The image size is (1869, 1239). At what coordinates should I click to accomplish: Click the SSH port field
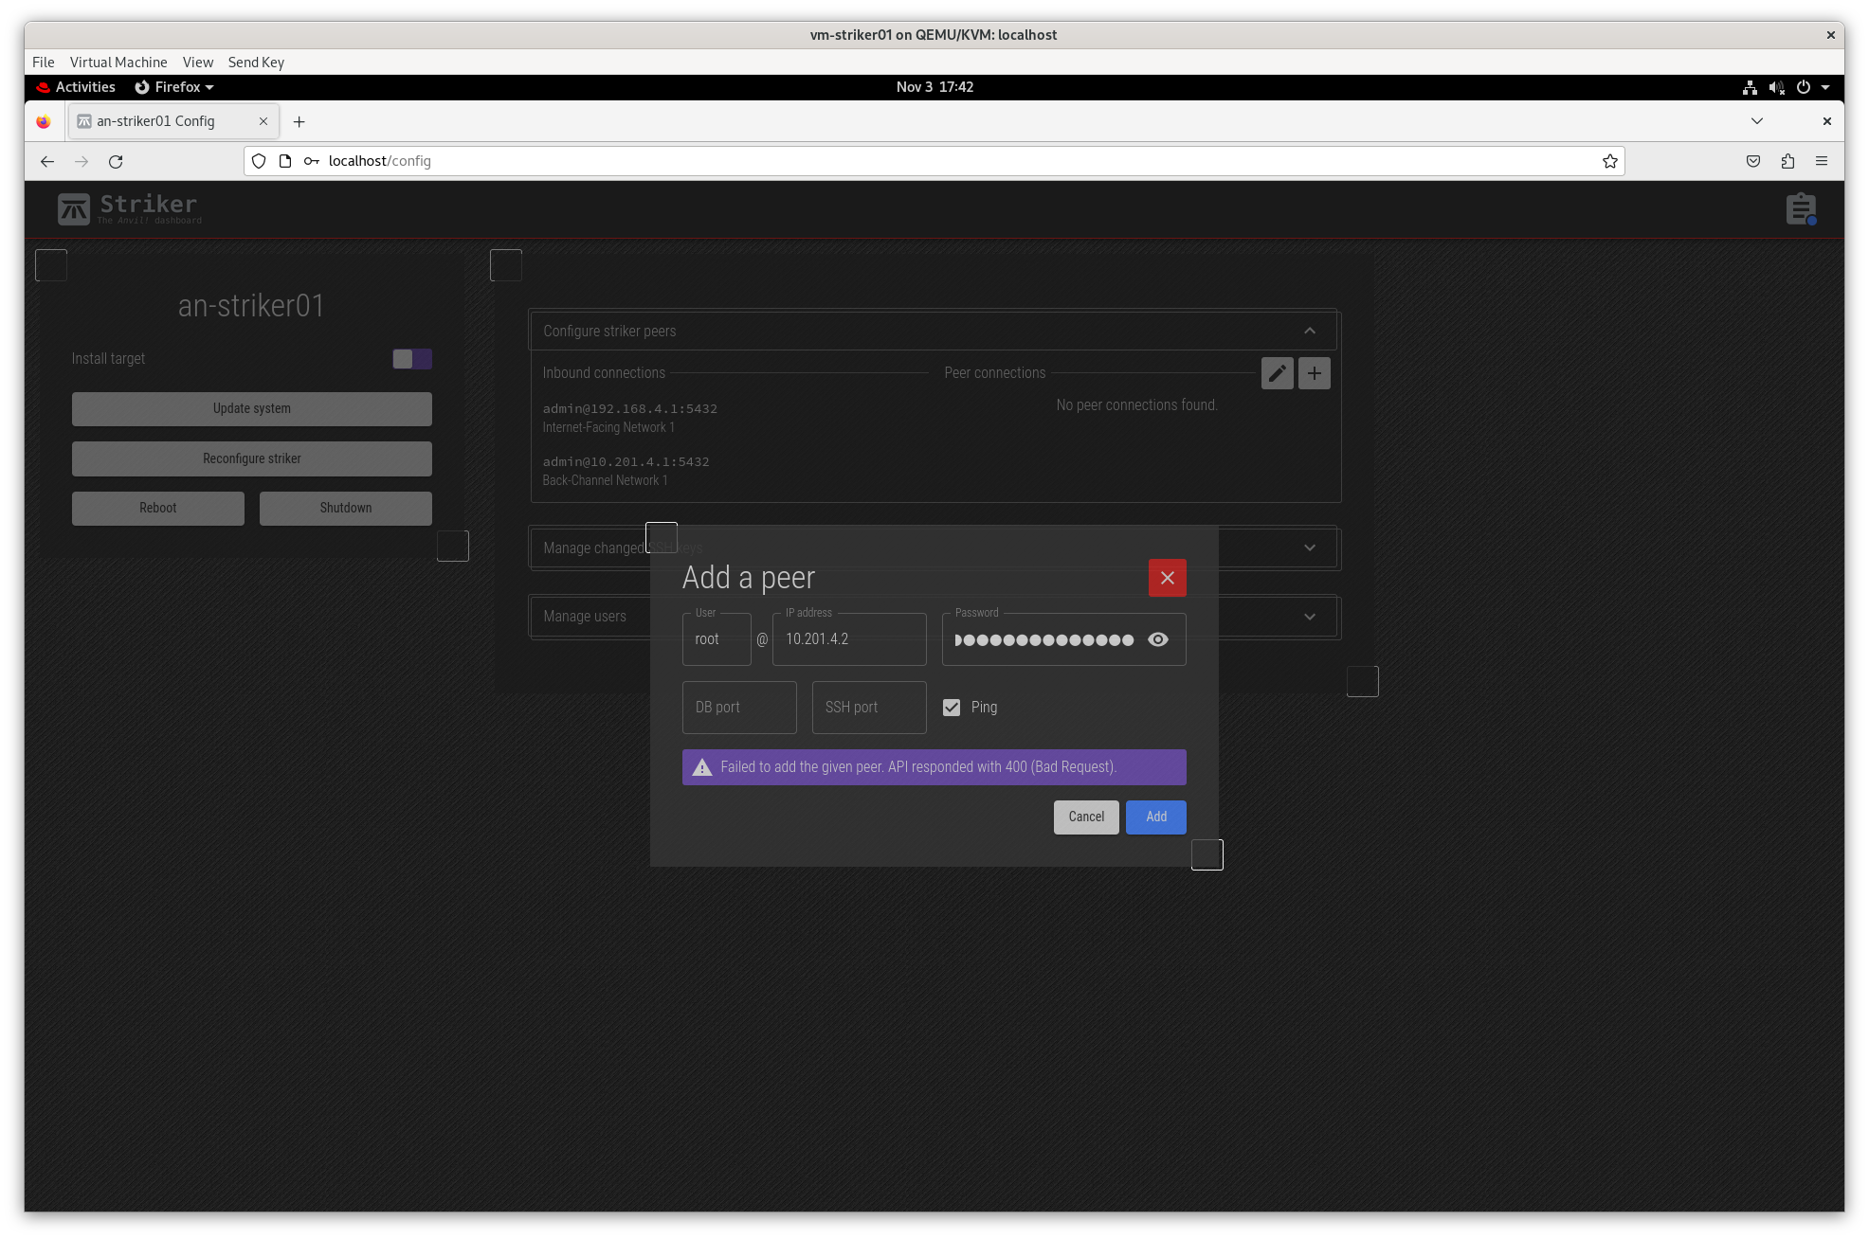(x=869, y=708)
